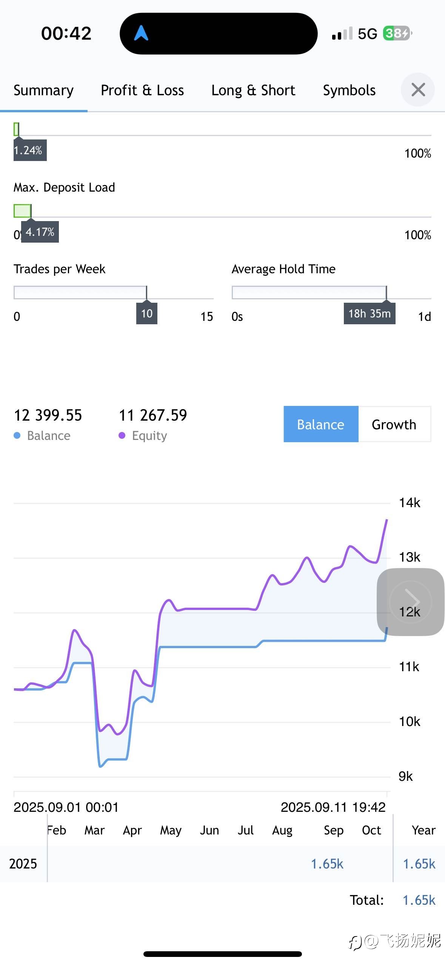Open the Profit & Loss tab
Image resolution: width=445 pixels, height=966 pixels.
(x=142, y=90)
